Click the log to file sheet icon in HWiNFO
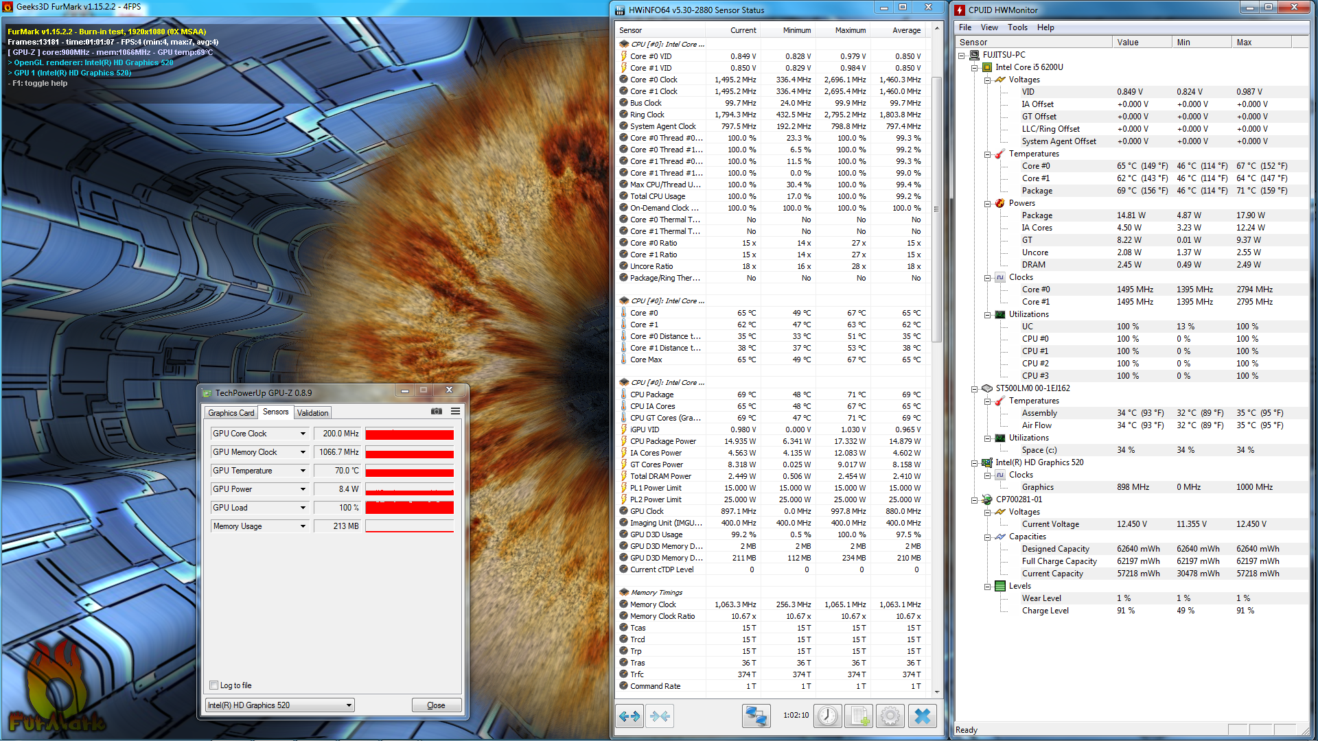1318x741 pixels. pyautogui.click(x=859, y=716)
